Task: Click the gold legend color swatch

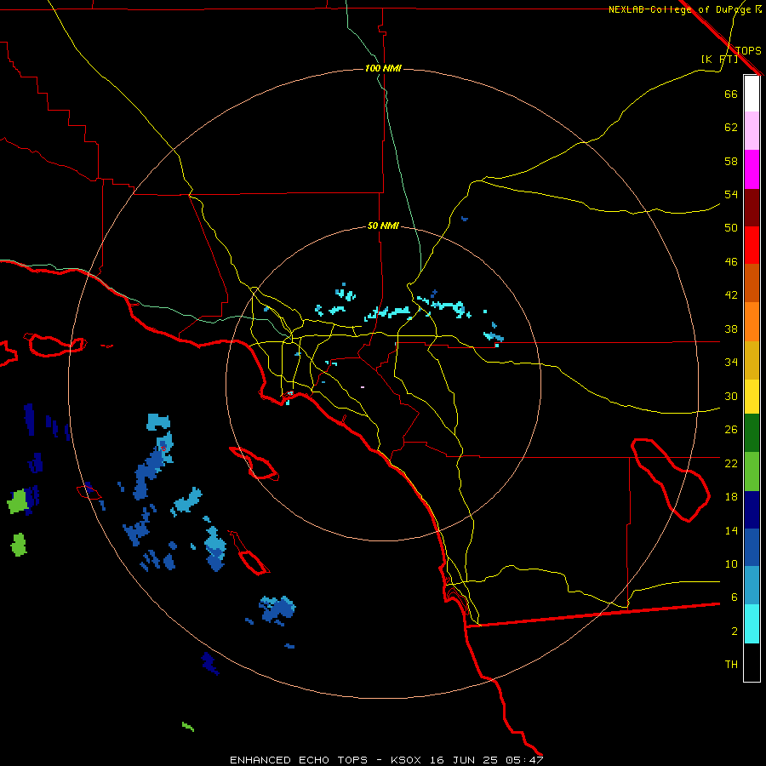Action: click(x=752, y=361)
